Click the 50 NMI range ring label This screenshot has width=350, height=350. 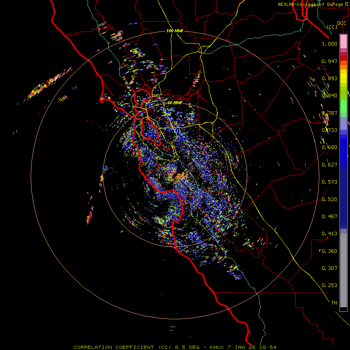click(175, 103)
